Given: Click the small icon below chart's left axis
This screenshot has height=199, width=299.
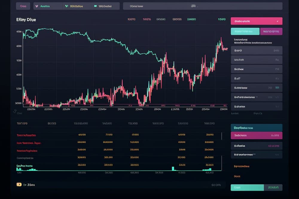Looking at the screenshot, I should [14, 111].
